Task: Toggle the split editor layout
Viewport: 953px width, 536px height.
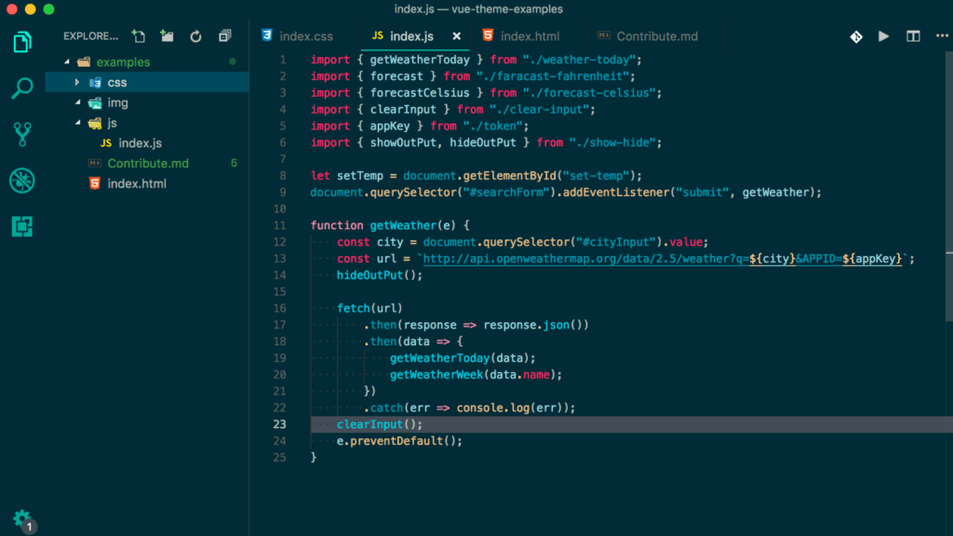Action: 913,36
